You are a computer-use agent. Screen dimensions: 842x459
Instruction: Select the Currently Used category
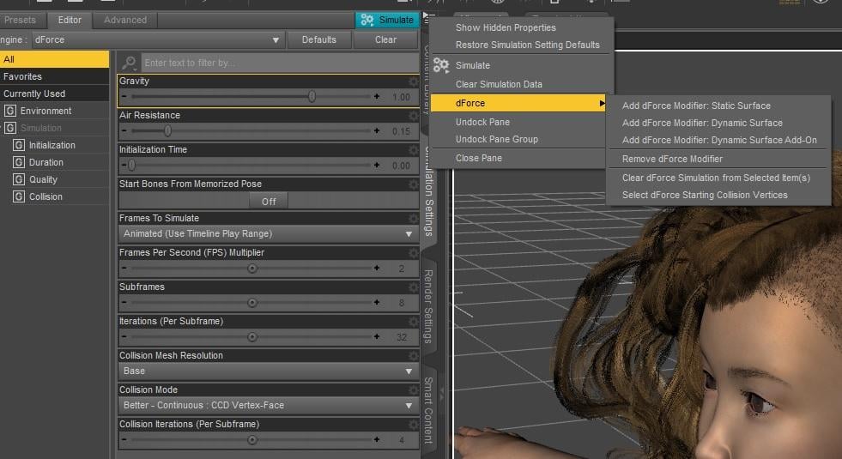click(x=54, y=94)
